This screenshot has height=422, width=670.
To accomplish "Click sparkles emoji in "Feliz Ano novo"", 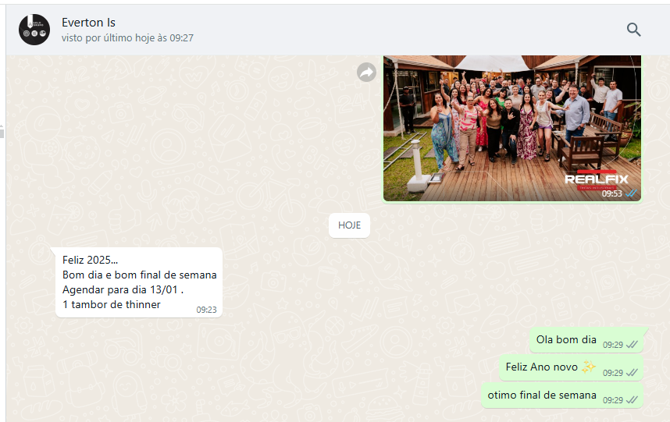I will [588, 367].
